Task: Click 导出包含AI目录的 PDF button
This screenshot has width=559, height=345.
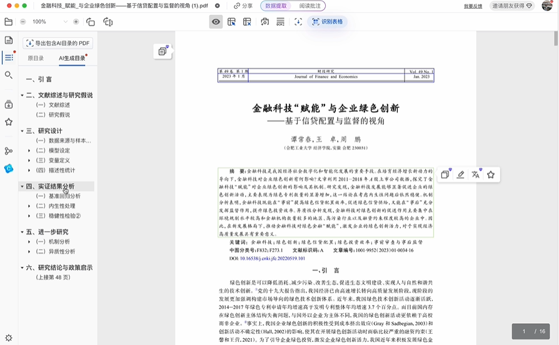Action: point(58,43)
